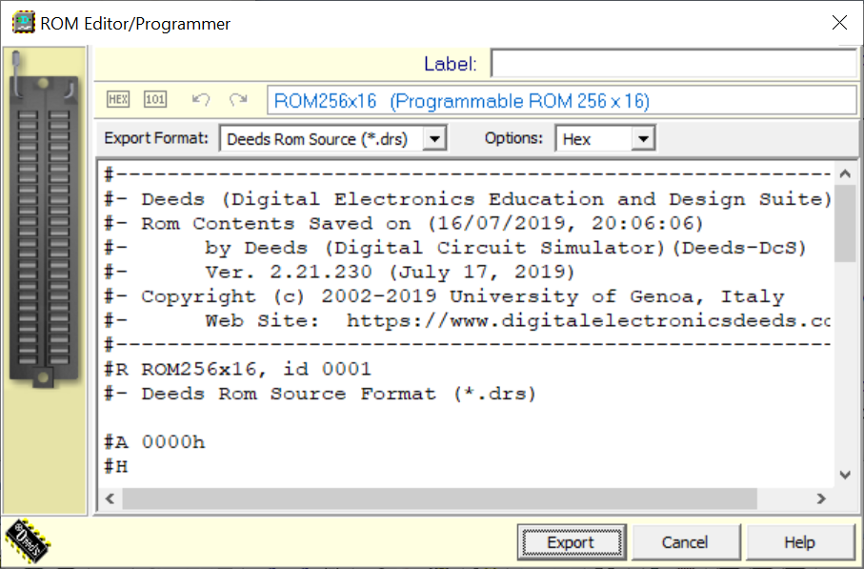Click the ROM256x16 description field
Viewport: 864px width, 569px height.
point(561,100)
